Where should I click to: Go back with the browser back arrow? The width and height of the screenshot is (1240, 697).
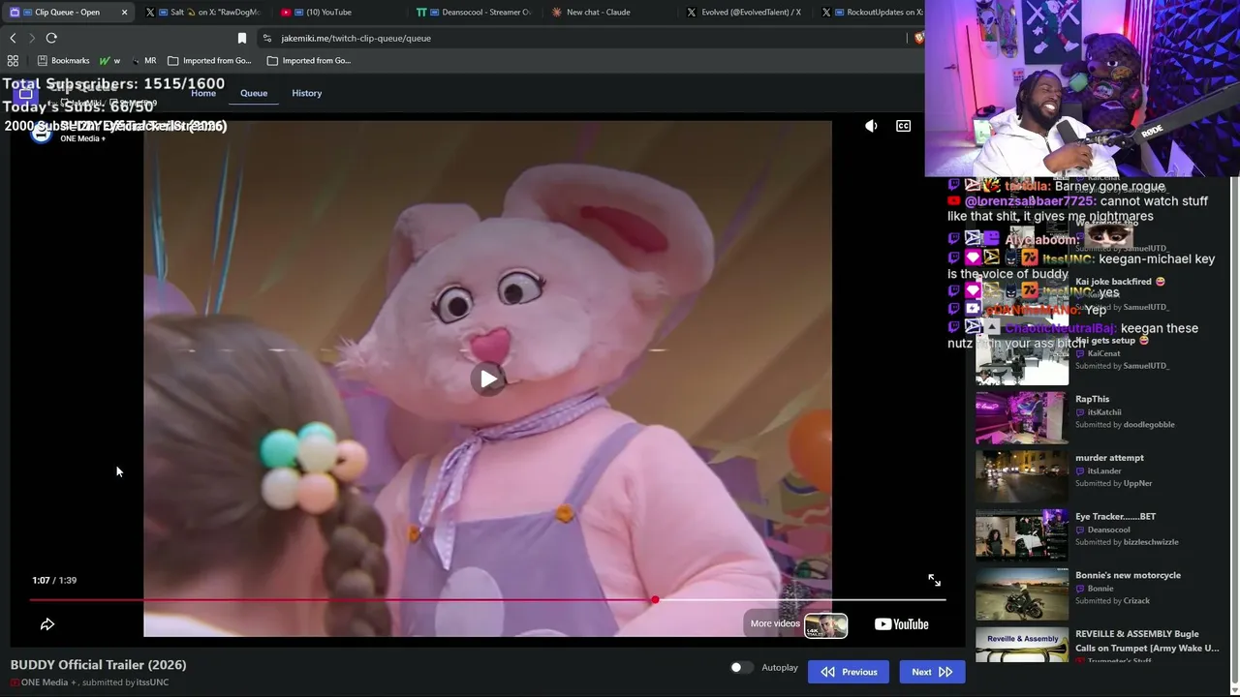click(x=13, y=38)
